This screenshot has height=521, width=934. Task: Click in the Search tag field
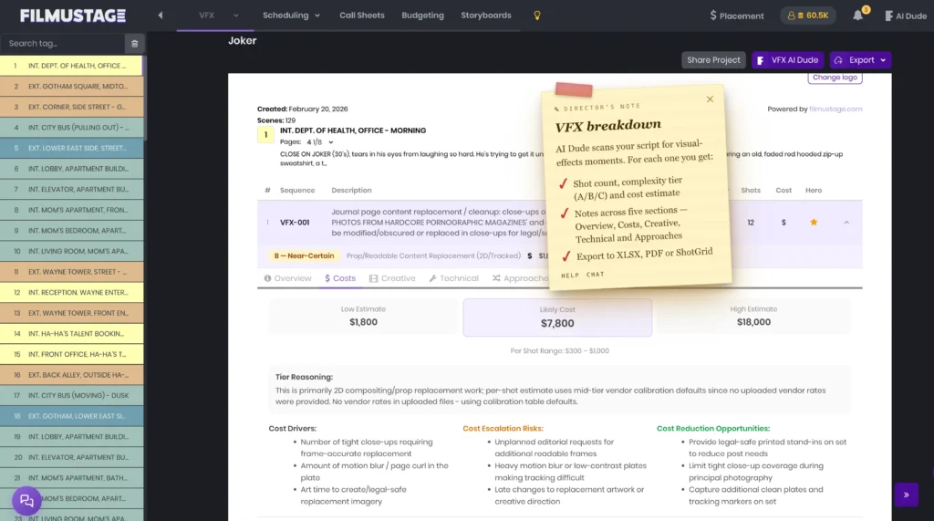coord(63,44)
